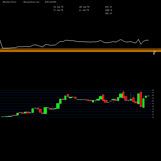161x161 pixels.
Task: Click the 16 price axis label
Action: pyautogui.click(x=153, y=117)
